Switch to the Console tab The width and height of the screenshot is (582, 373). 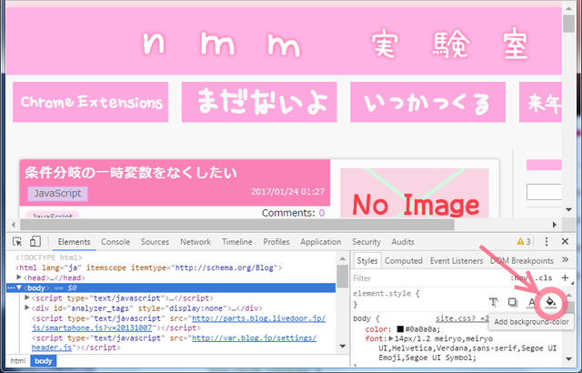pyautogui.click(x=115, y=242)
